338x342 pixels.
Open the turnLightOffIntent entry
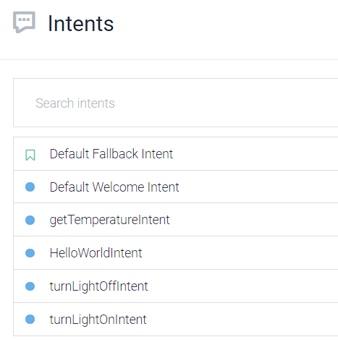98,286
